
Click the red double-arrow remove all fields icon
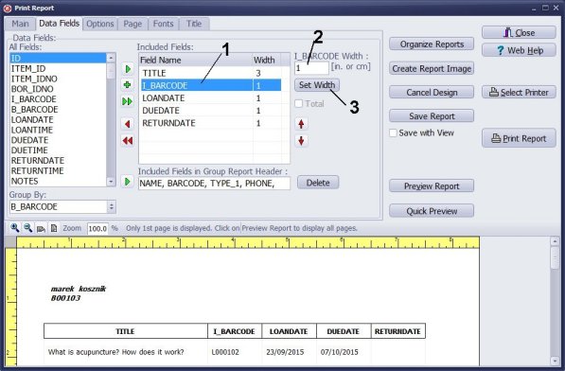point(127,141)
